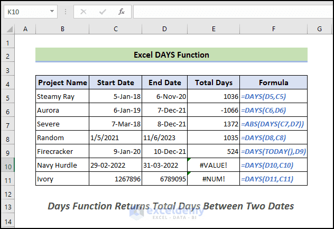Image resolution: width=334 pixels, height=229 pixels.
Task: Select the Random project cell
Action: (x=62, y=138)
